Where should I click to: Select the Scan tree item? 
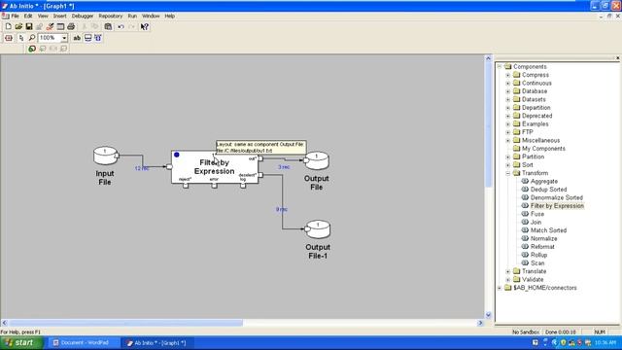[537, 263]
